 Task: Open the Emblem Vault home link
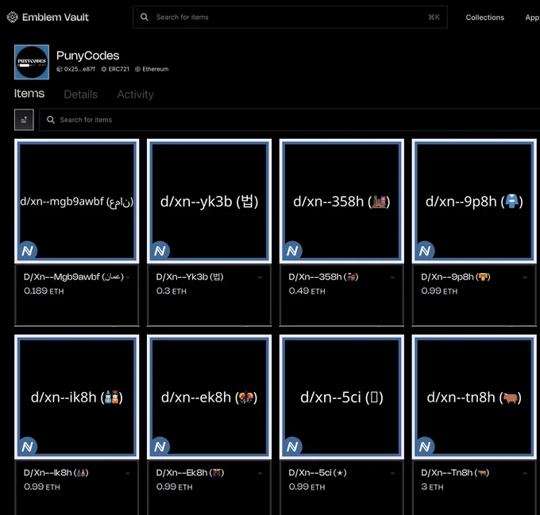[48, 17]
